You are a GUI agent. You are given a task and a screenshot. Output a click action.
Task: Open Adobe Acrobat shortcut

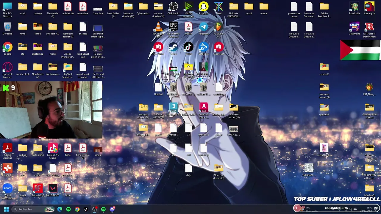click(x=7, y=151)
